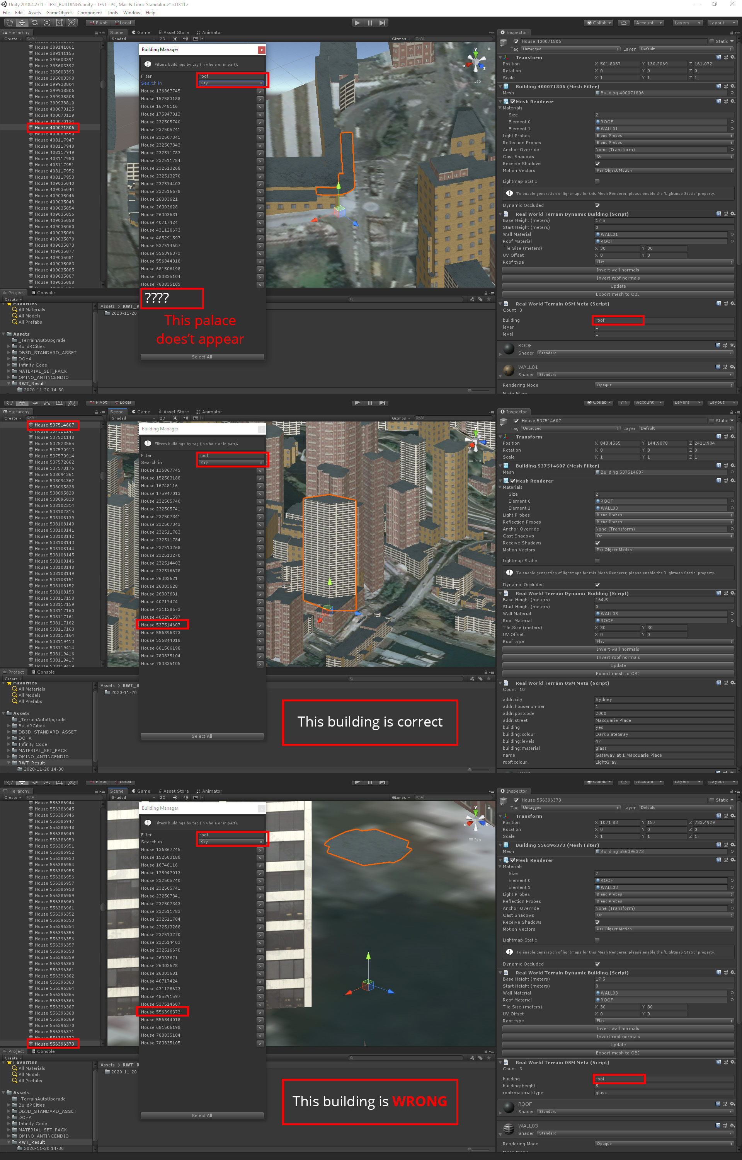Open help for Building 556396373 (Mesh Filter)

(719, 845)
